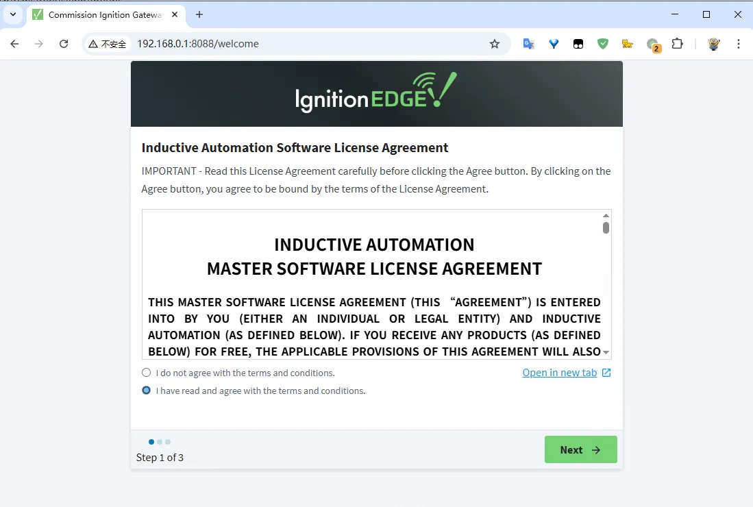Image resolution: width=753 pixels, height=507 pixels.
Task: Switch to Commission Ignition Gateway tab
Action: click(x=103, y=14)
